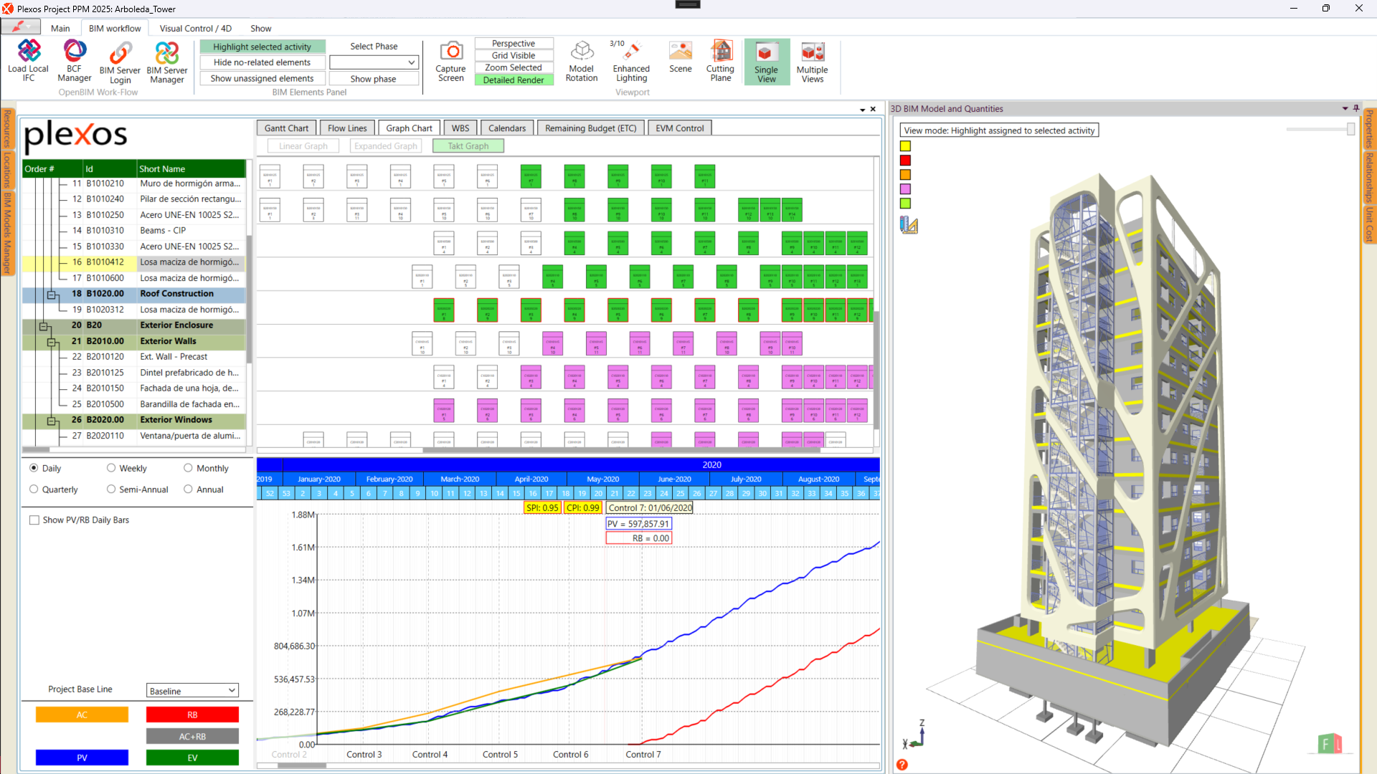The width and height of the screenshot is (1377, 774).
Task: Enable Show PV/RB Daily Bars
Action: 34,520
